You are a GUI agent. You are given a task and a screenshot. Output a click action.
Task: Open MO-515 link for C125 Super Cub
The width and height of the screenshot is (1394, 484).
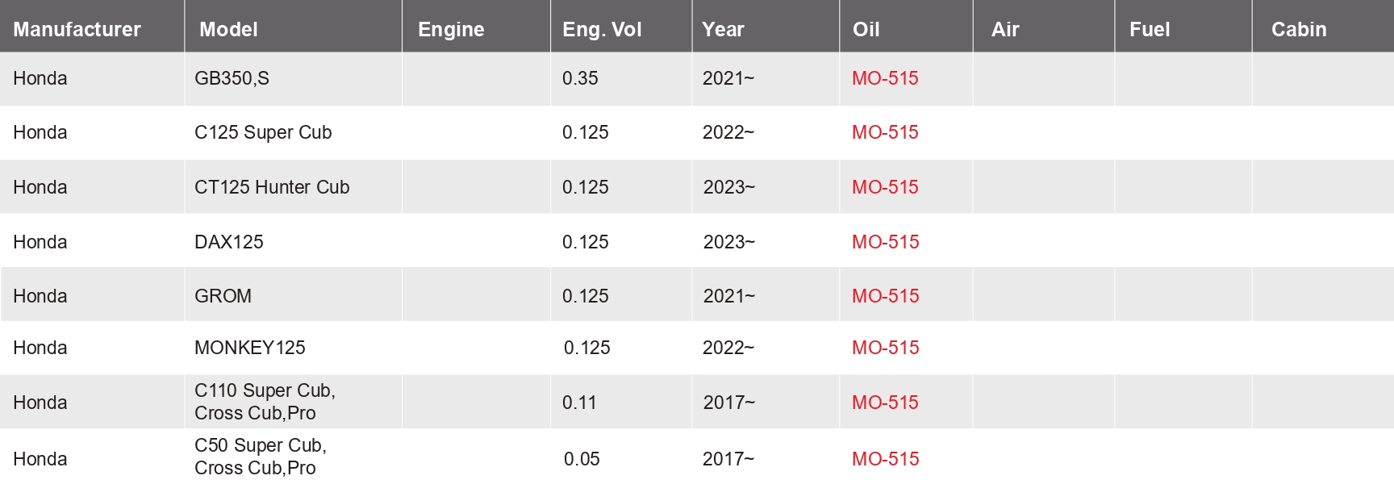pyautogui.click(x=885, y=132)
